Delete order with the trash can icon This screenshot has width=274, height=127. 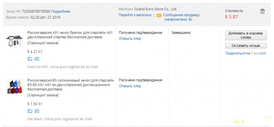262,11
